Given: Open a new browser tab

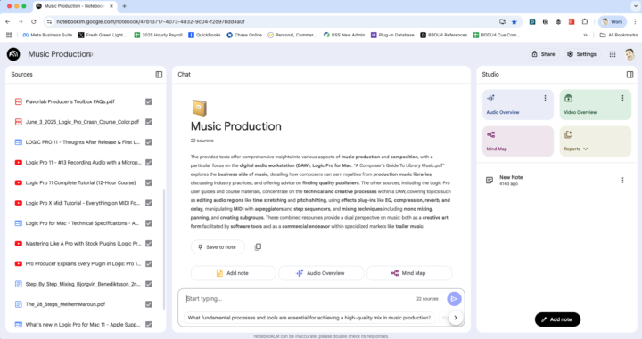Looking at the screenshot, I should coord(125,6).
